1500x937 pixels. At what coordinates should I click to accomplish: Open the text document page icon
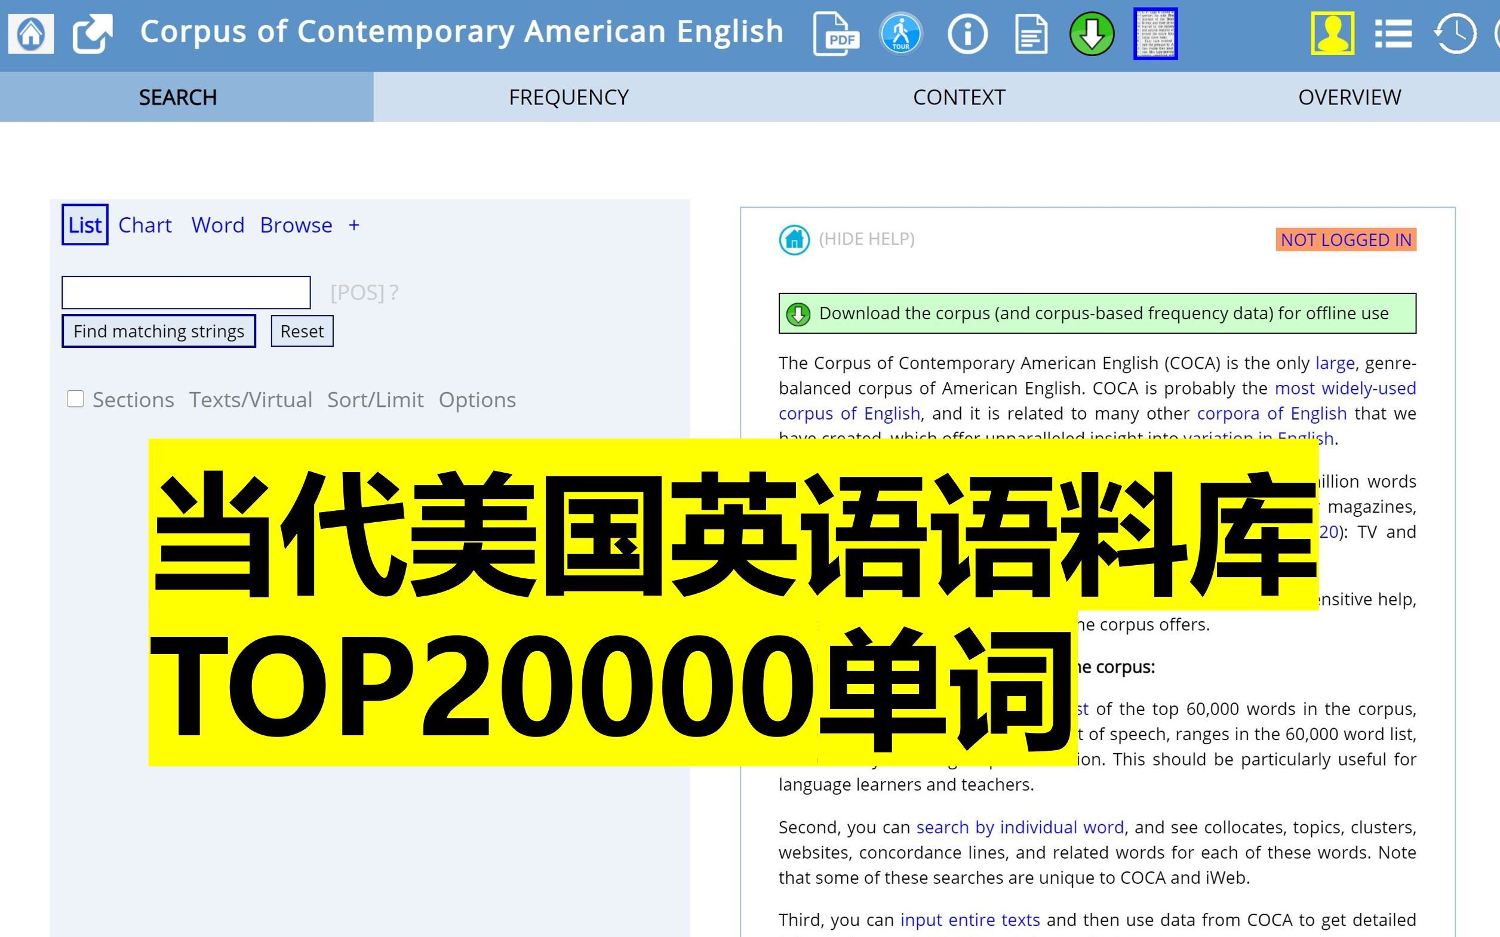(1031, 33)
